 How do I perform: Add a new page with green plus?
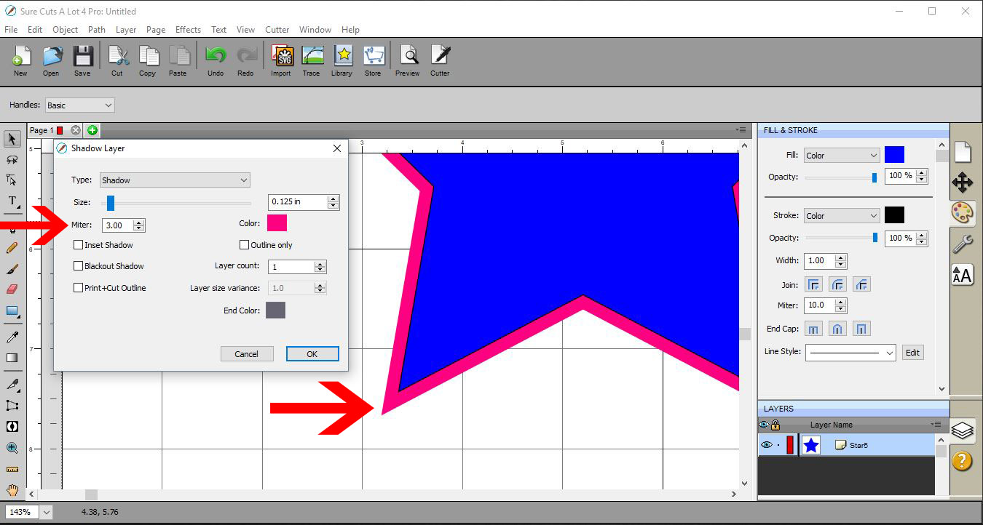tap(92, 130)
